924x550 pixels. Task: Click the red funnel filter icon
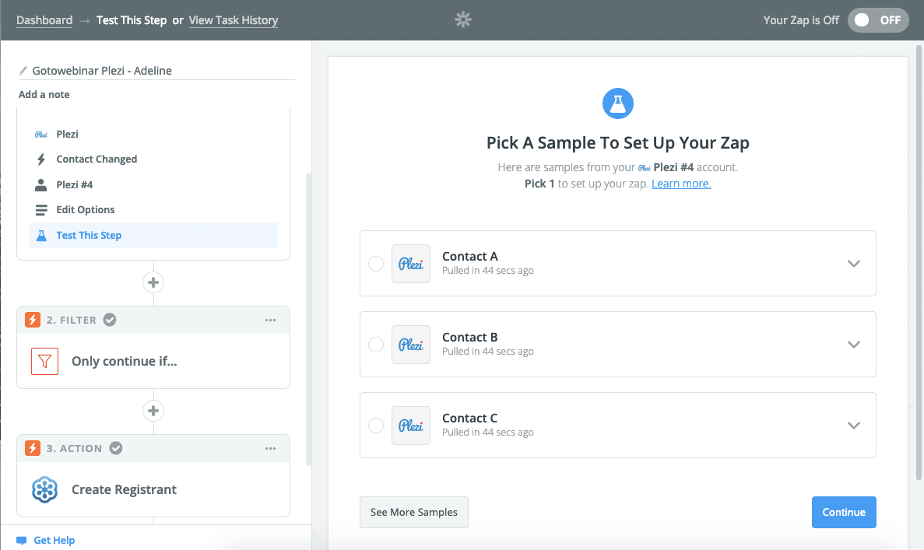coord(45,361)
